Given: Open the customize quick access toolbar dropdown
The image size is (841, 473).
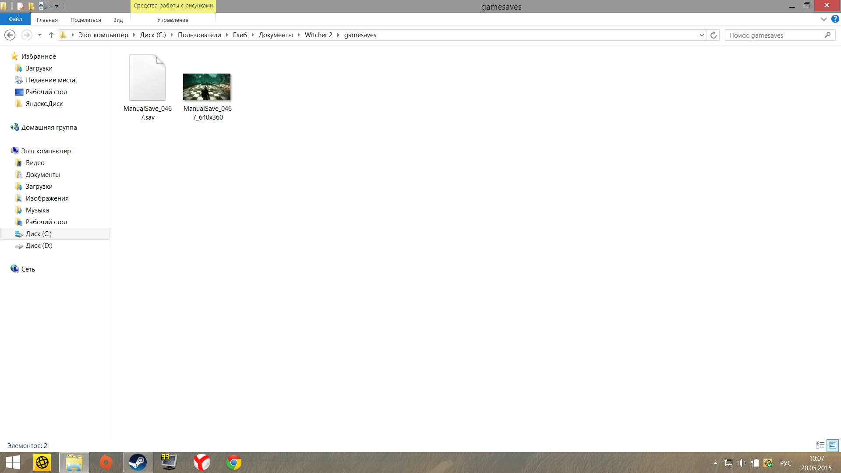Looking at the screenshot, I should pos(57,7).
